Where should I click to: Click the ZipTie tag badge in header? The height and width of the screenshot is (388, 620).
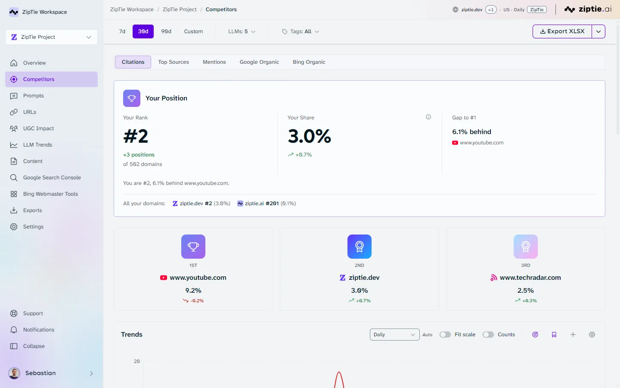(x=537, y=9)
